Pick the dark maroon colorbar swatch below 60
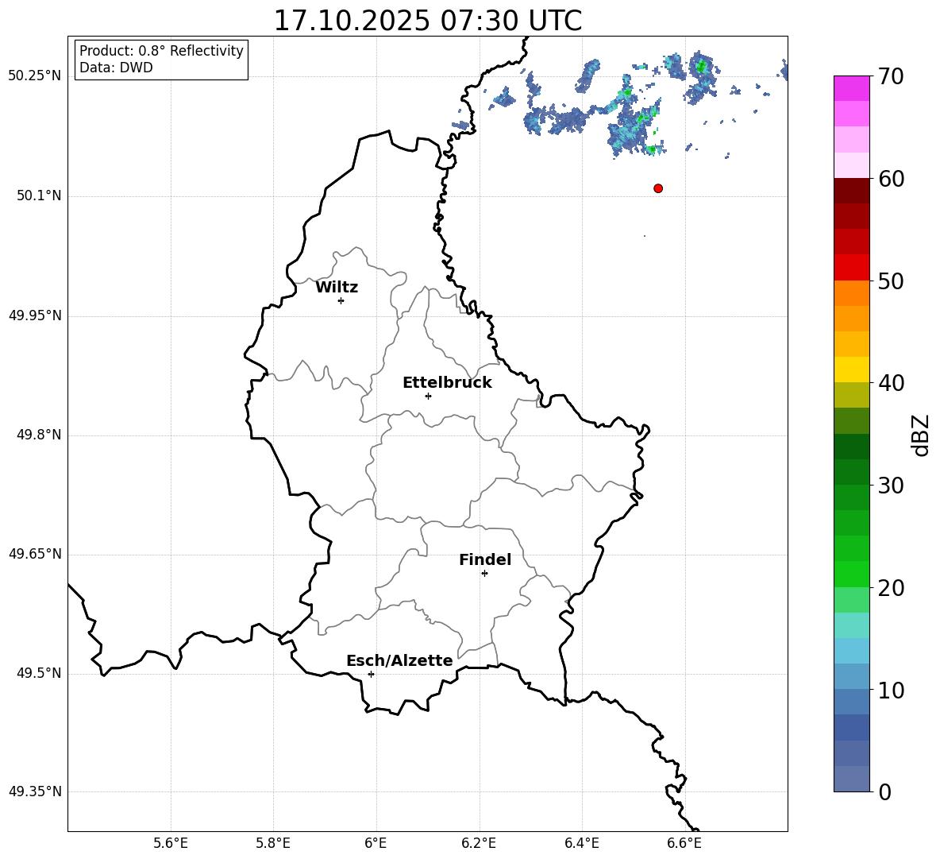 point(851,191)
